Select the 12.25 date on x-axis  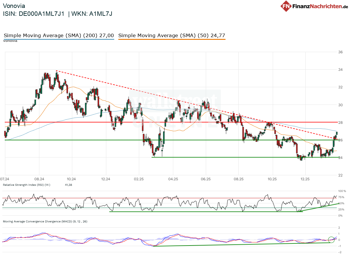[x=305, y=179]
